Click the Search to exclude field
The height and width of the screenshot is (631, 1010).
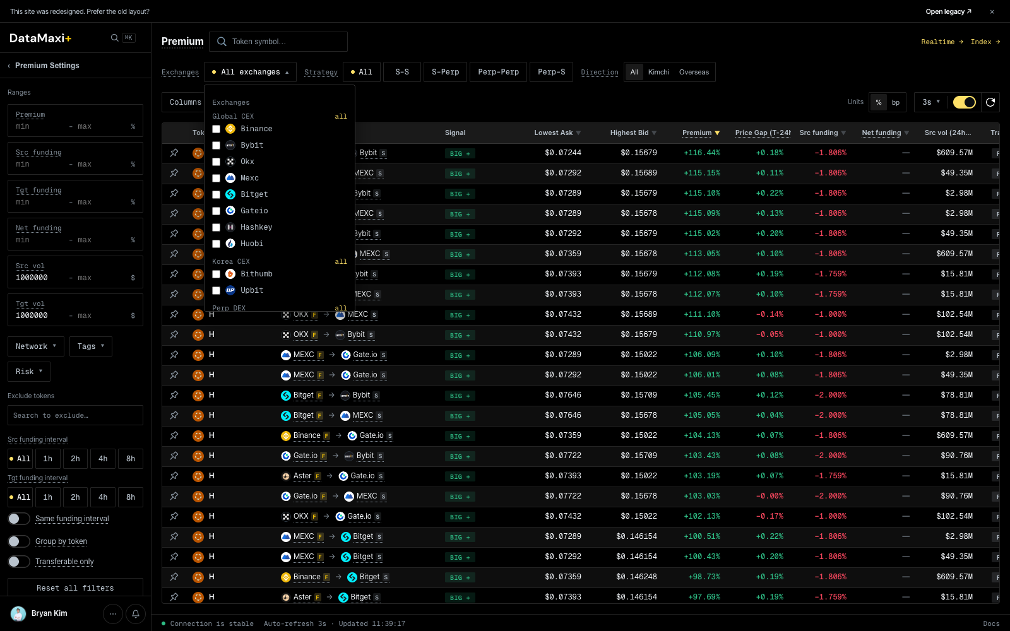[x=75, y=415]
